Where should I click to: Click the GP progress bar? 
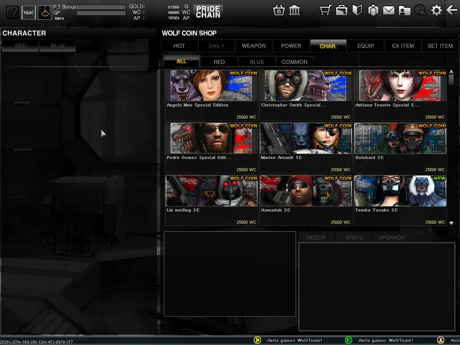(101, 13)
